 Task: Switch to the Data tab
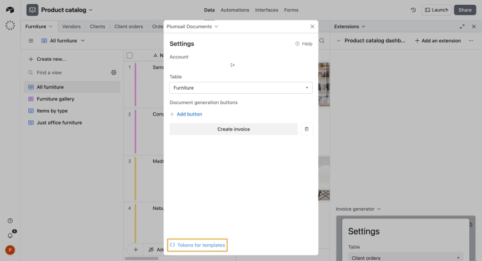[209, 10]
